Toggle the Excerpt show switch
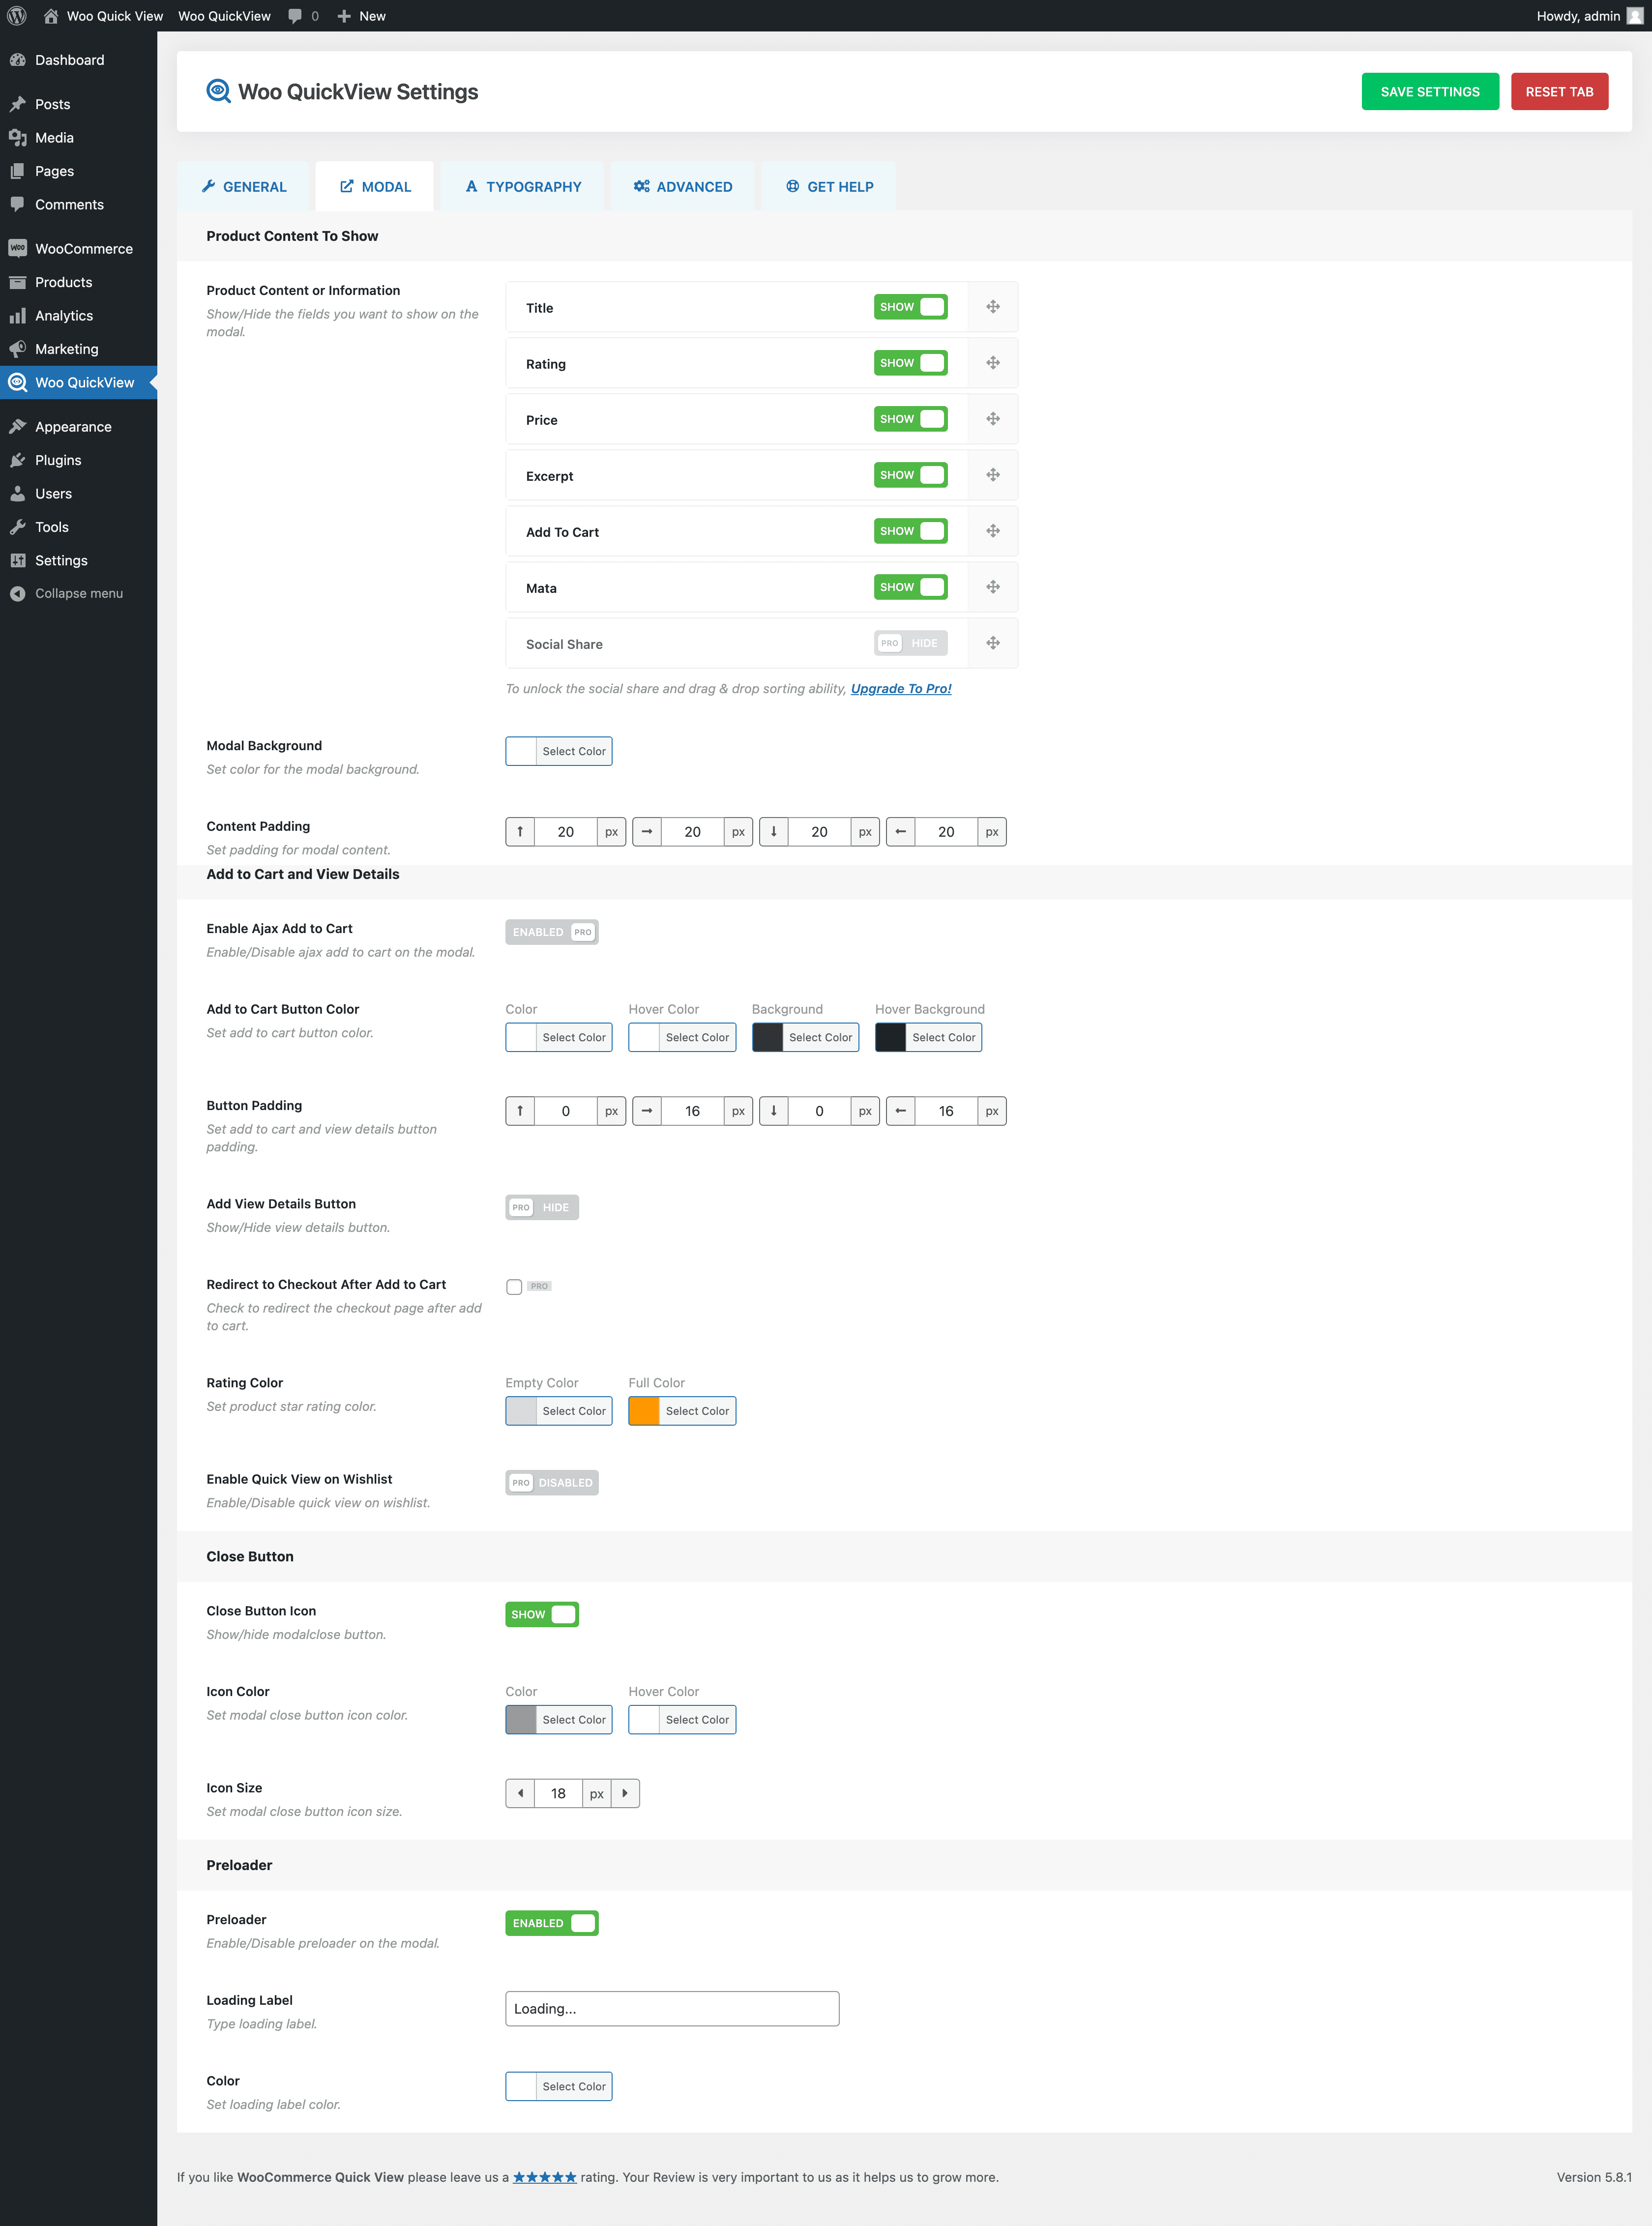The image size is (1652, 2226). 910,475
